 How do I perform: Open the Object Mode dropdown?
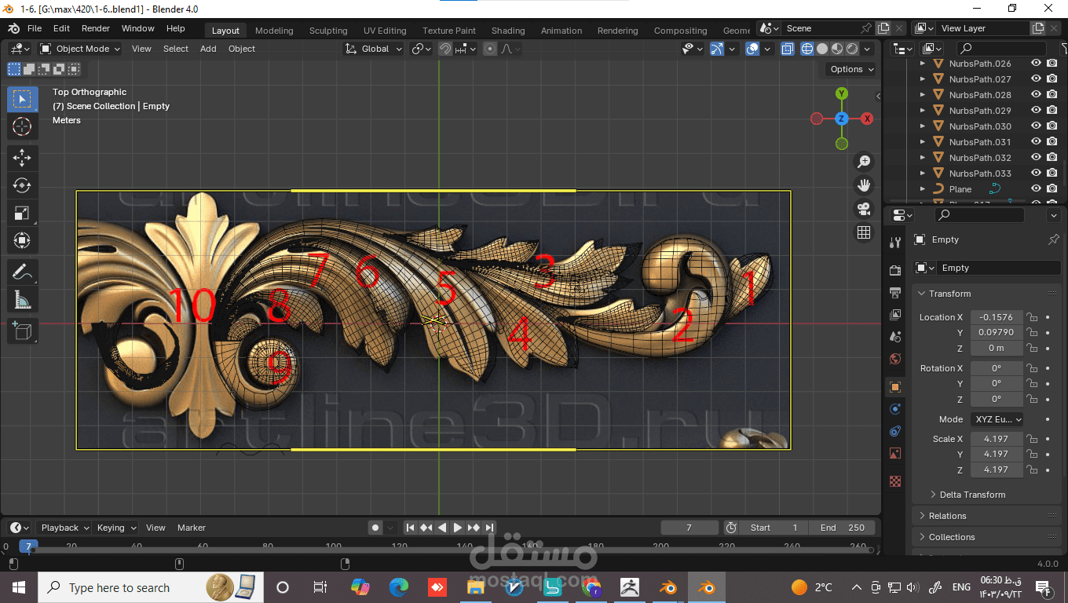(80, 49)
